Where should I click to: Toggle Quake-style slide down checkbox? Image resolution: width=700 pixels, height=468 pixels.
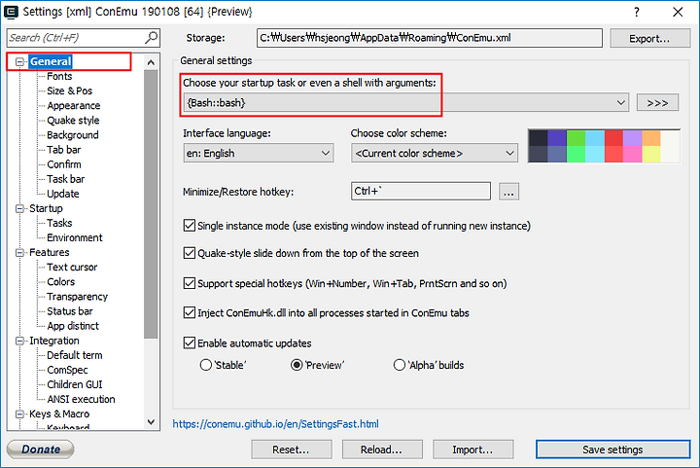[190, 253]
